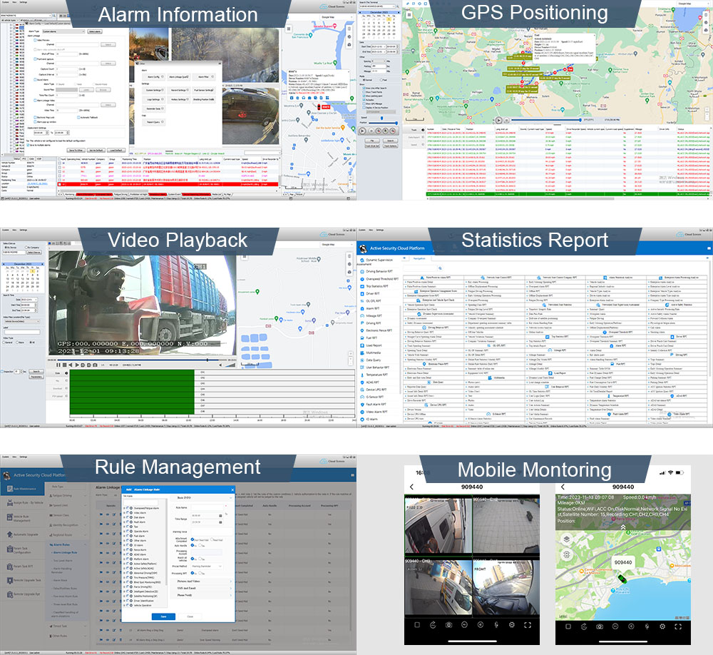Open the Prompt Method dropdown in the rule dialog
The width and height of the screenshot is (713, 655).
click(207, 567)
